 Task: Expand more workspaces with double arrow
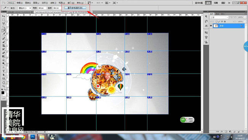[x=229, y=3]
